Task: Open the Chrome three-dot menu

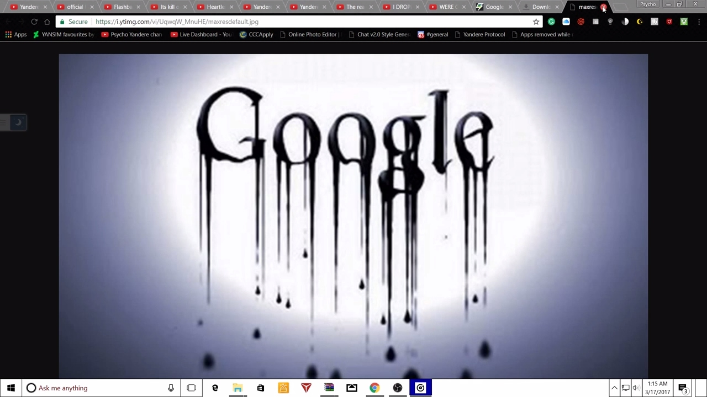Action: 698,22
